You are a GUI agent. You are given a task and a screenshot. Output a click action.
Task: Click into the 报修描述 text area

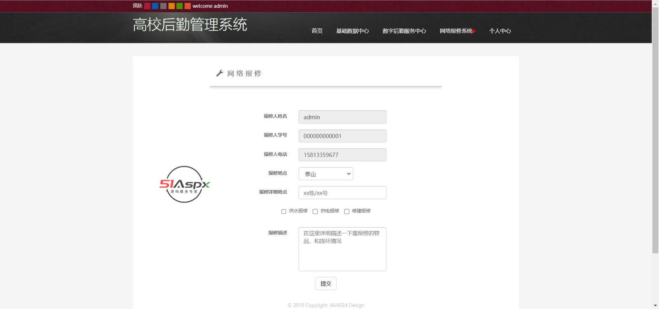tap(342, 249)
